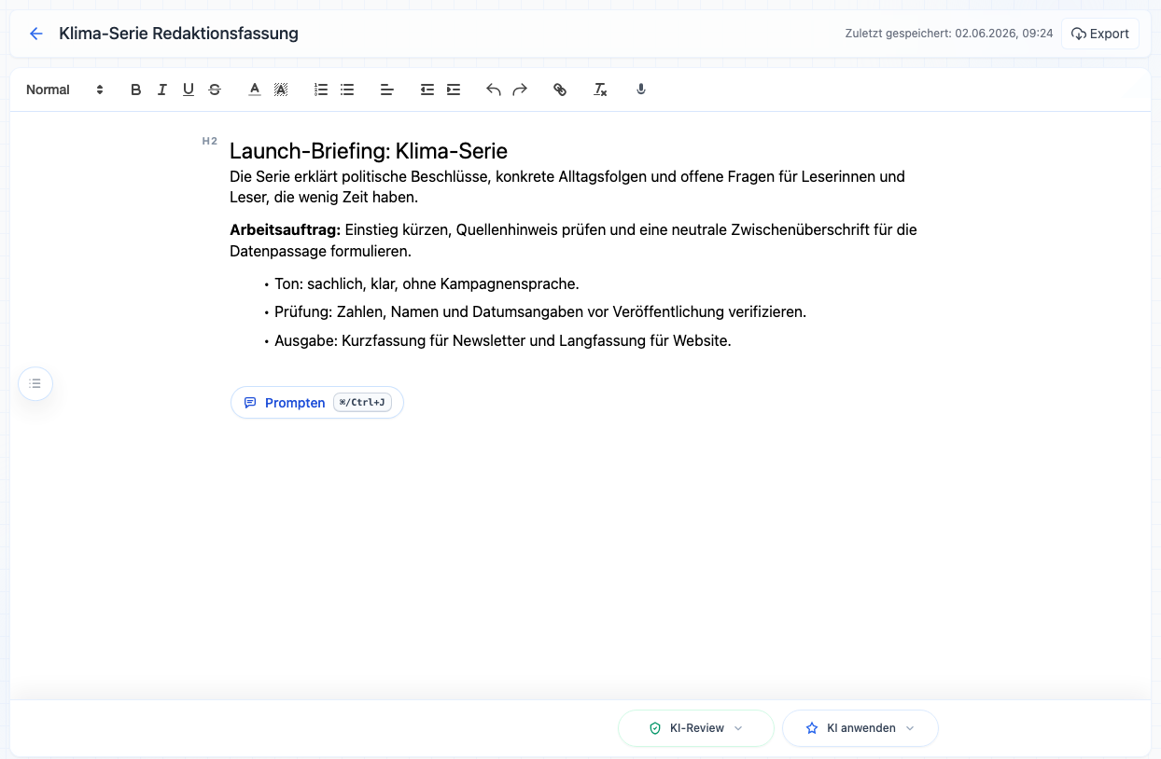
Task: Click the shield icon in KI-Review
Action: click(655, 728)
